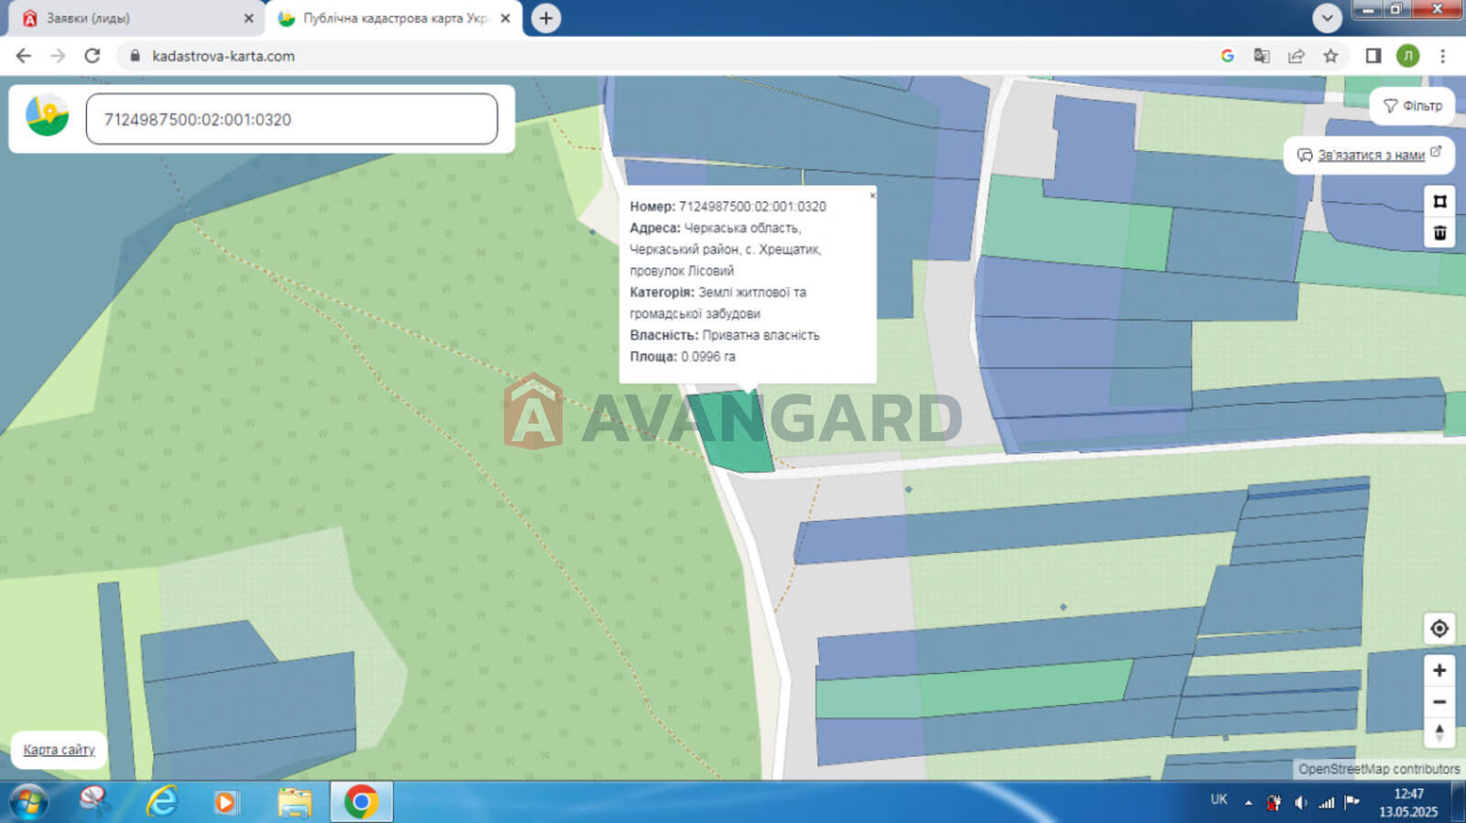This screenshot has width=1466, height=823.
Task: Open the Зв'язатися з нами link
Action: (1370, 156)
